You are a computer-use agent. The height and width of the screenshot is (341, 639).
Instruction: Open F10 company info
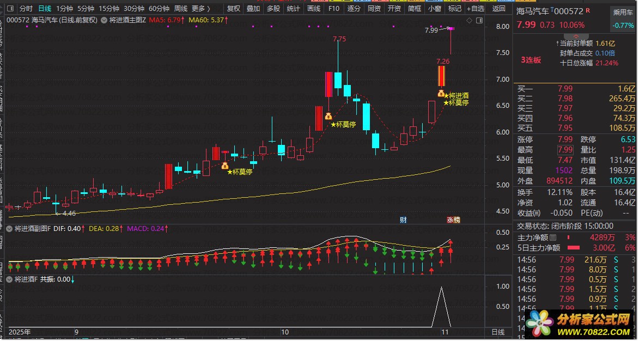pos(334,9)
